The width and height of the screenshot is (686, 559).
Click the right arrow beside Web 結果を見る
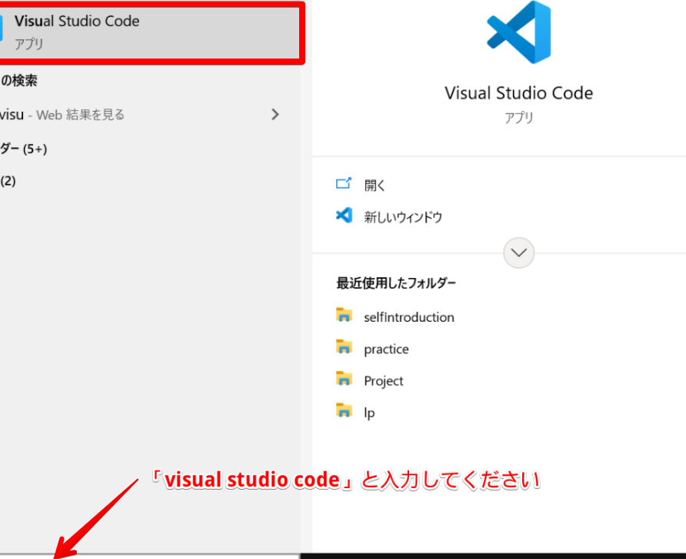coord(275,115)
